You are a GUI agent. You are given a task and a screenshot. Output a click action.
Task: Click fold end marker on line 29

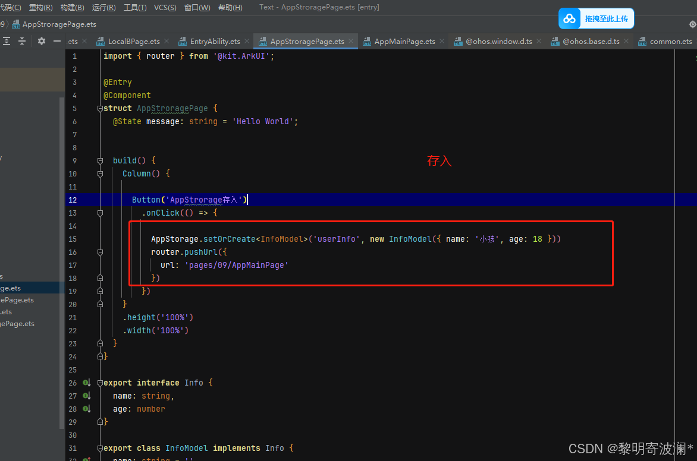100,422
